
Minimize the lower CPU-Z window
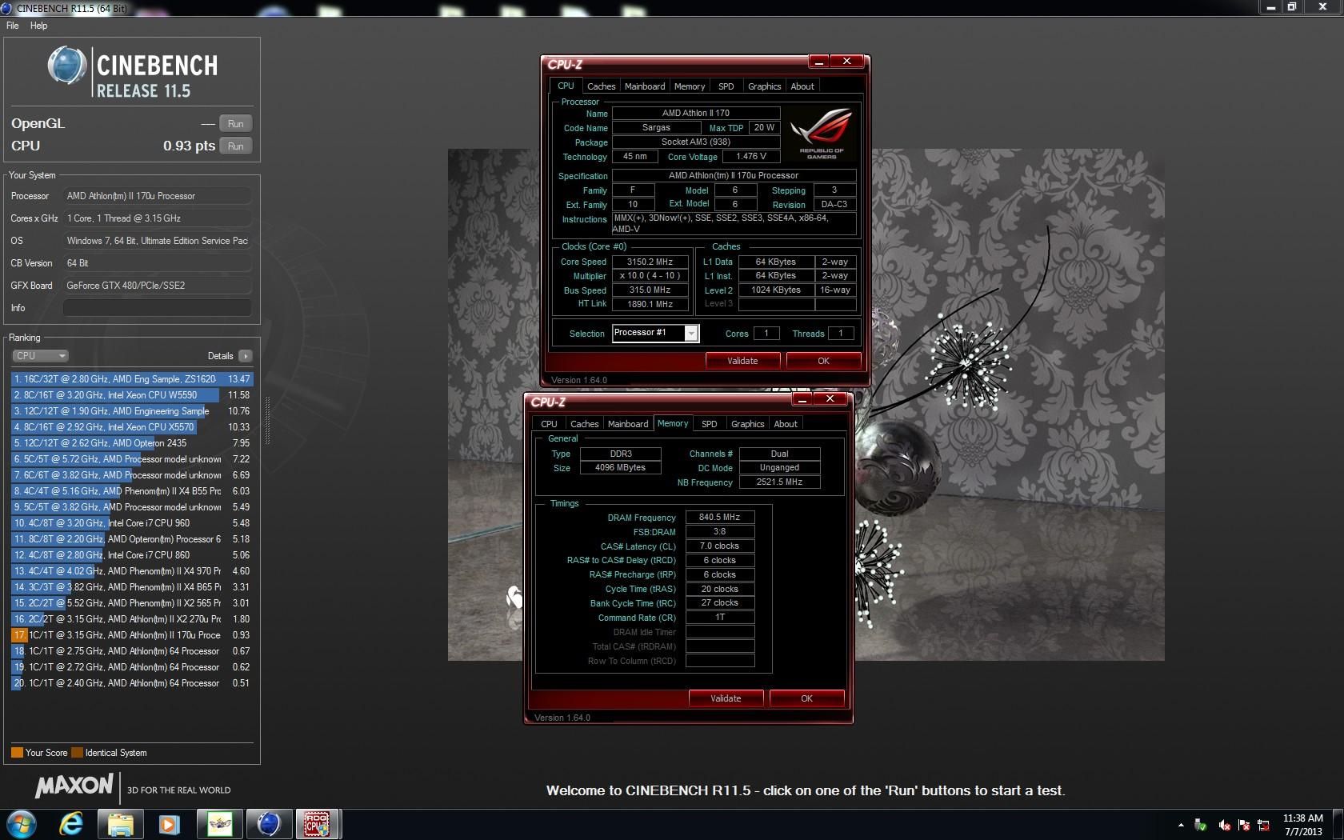802,398
